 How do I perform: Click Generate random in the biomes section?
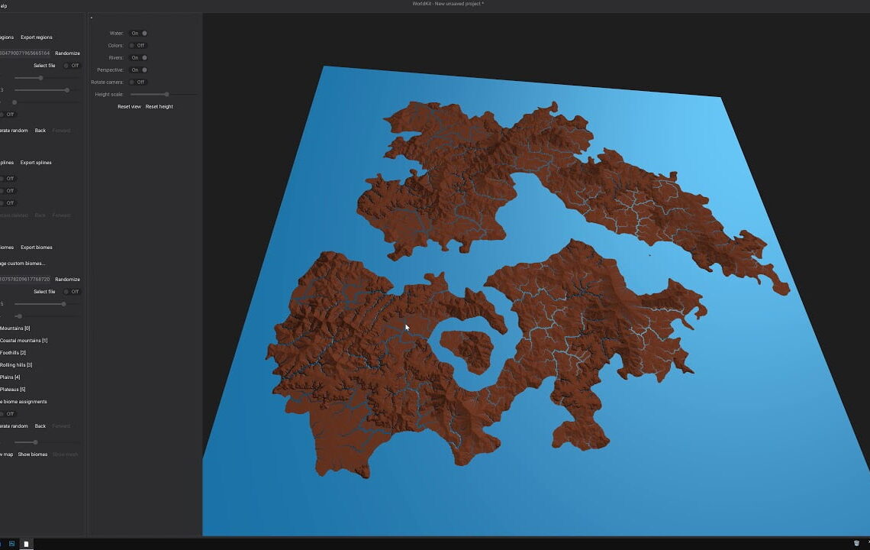[x=12, y=425]
